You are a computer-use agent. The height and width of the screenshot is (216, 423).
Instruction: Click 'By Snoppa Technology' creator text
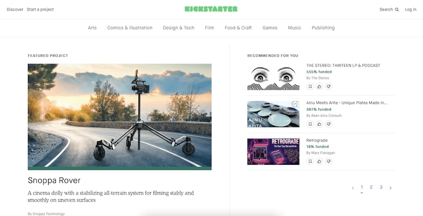pyautogui.click(x=46, y=214)
